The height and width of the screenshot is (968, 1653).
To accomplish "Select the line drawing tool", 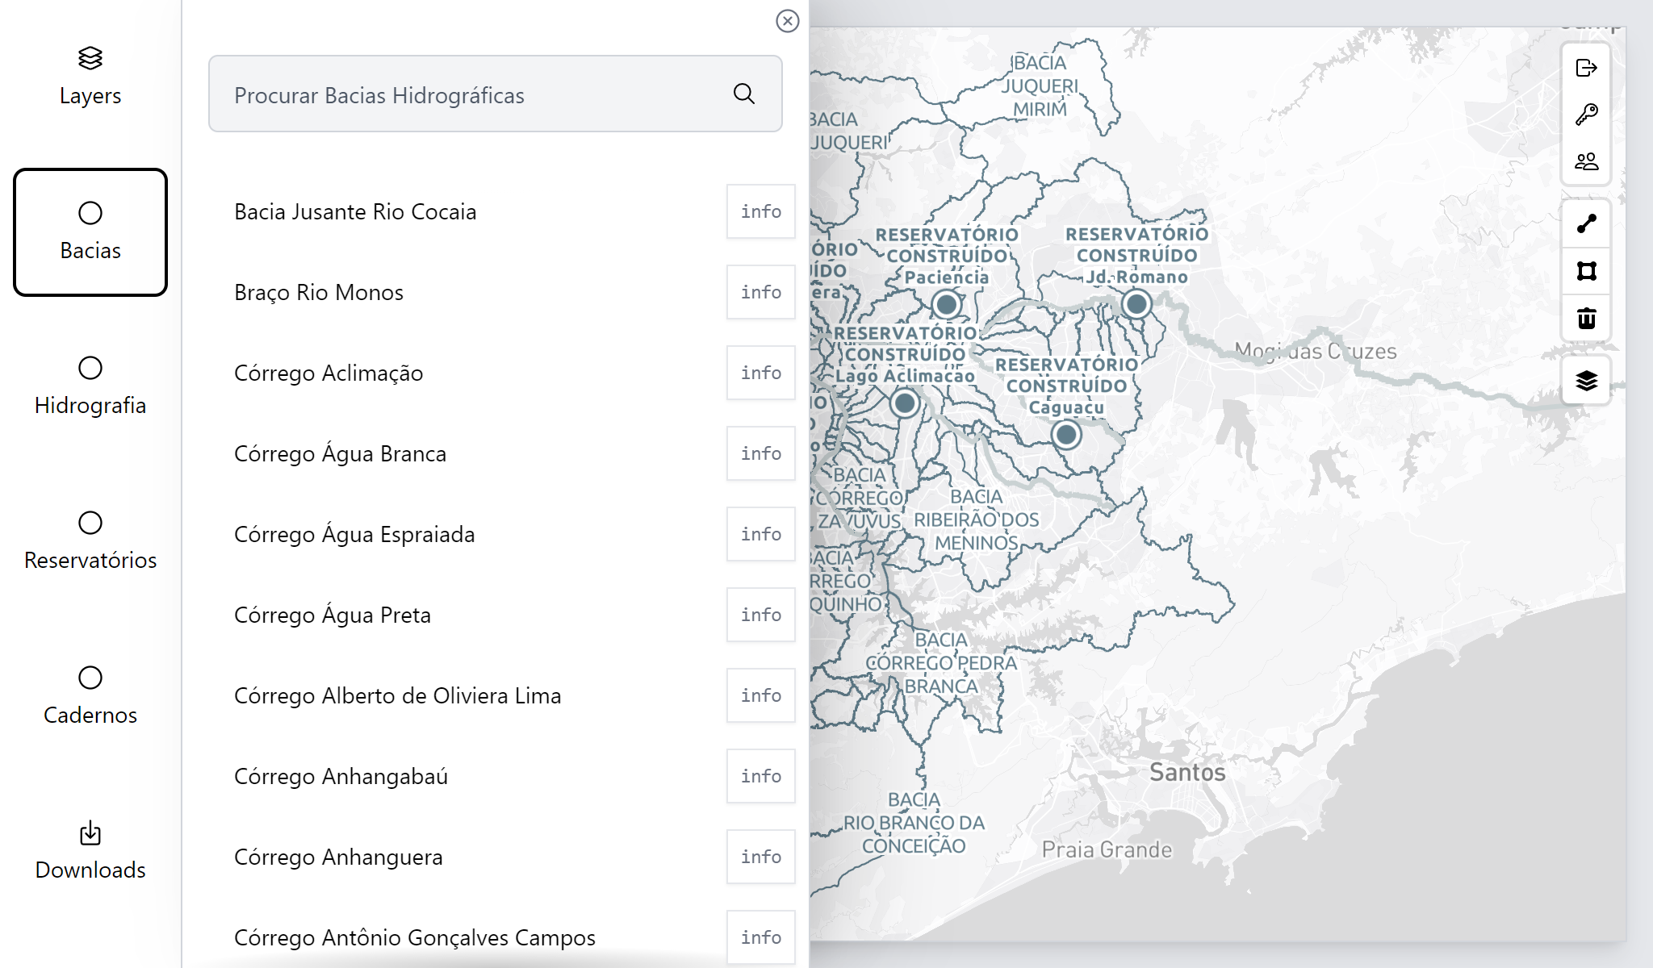I will [1586, 223].
